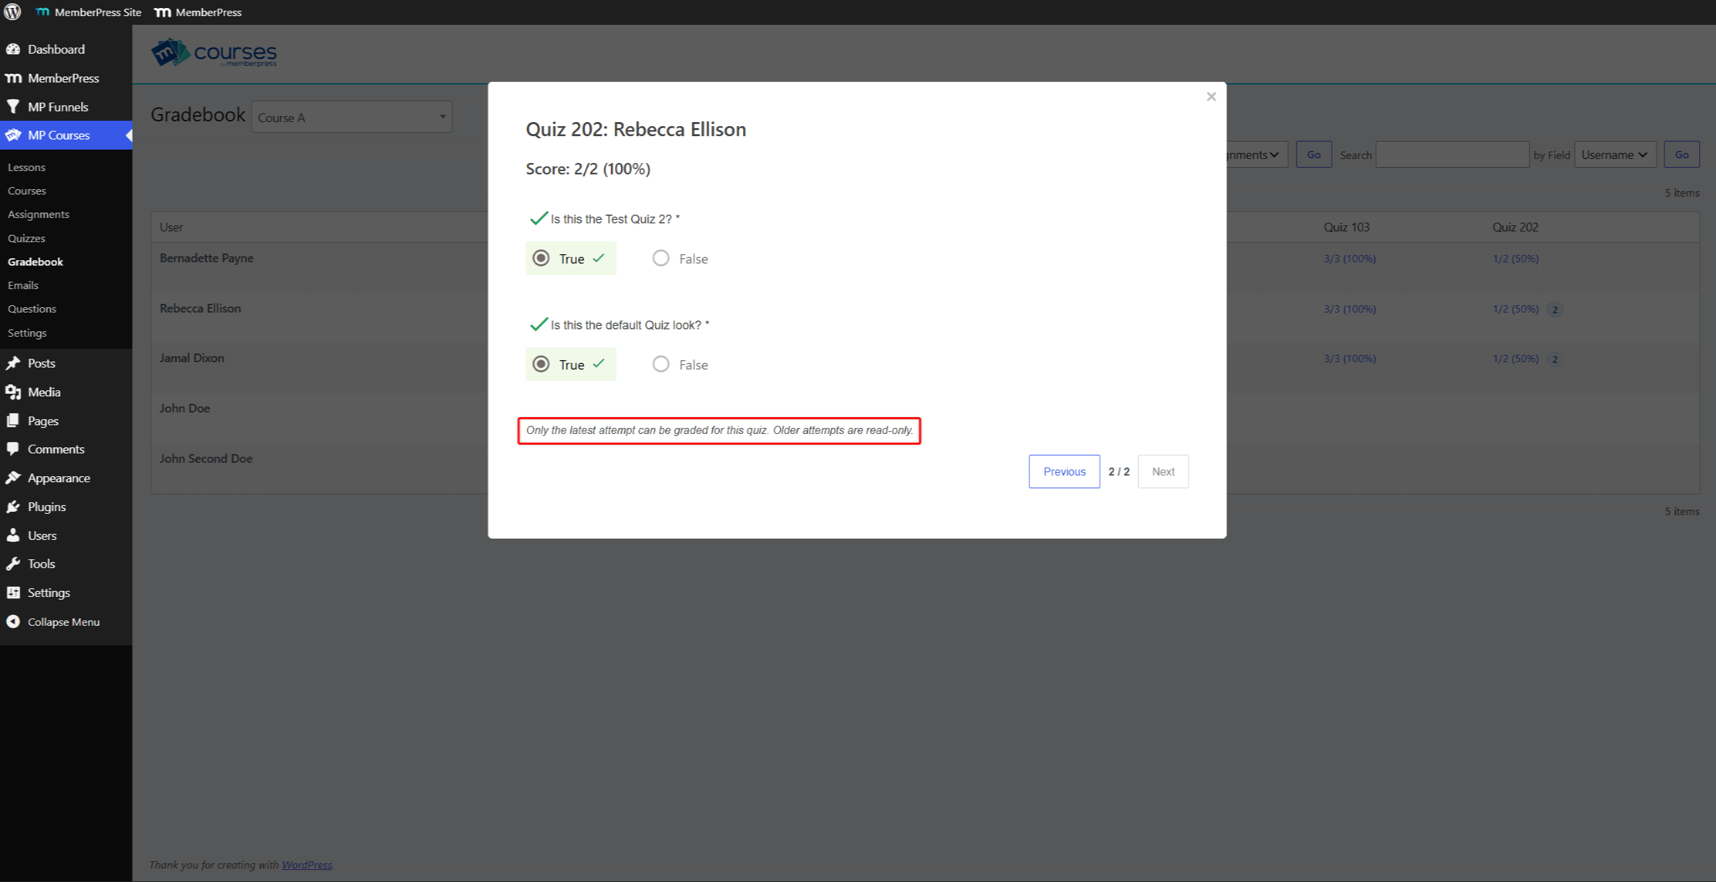Viewport: 1716px width, 882px height.
Task: Open Quizzes submenu item
Action: 27,238
